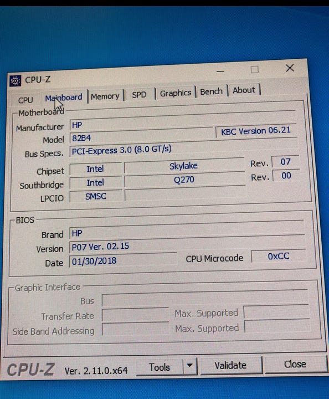This screenshot has height=399, width=329.
Task: Click the Close button at bottom
Action: 295,364
